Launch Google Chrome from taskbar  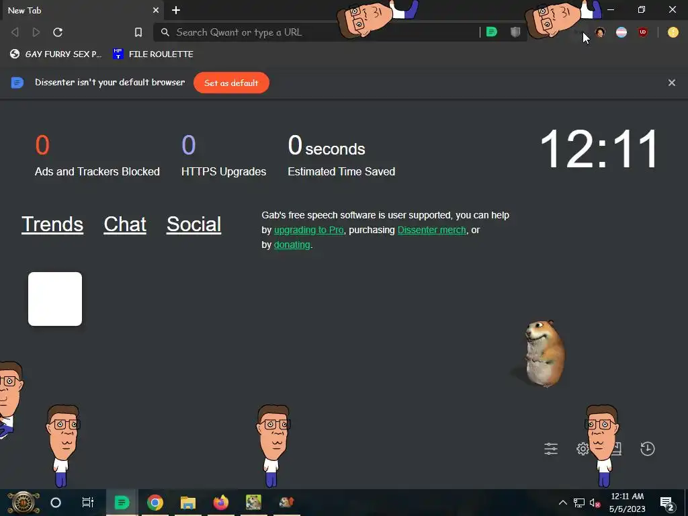(x=155, y=503)
